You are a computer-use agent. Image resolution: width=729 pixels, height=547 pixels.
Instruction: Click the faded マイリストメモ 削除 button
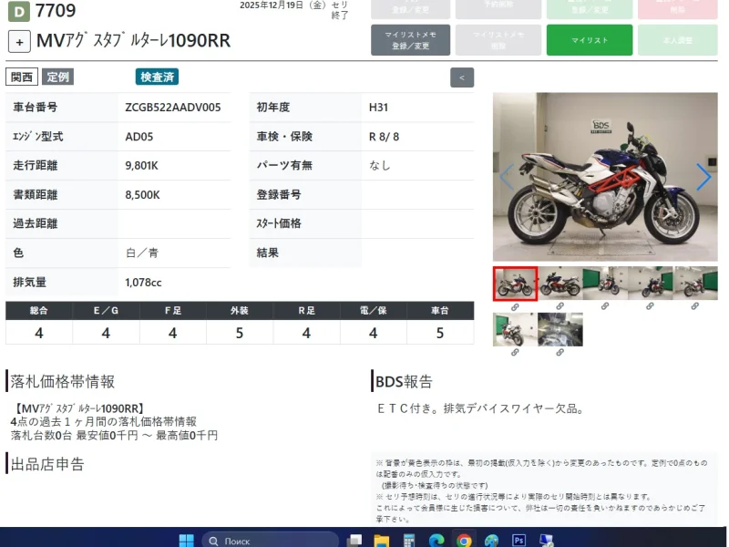click(498, 40)
